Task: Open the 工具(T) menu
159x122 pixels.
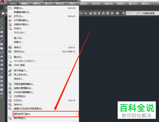Action: 72,4
